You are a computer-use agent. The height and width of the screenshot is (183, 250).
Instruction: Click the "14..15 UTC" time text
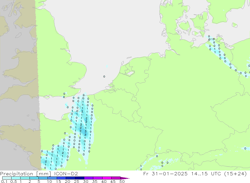click(x=206, y=174)
